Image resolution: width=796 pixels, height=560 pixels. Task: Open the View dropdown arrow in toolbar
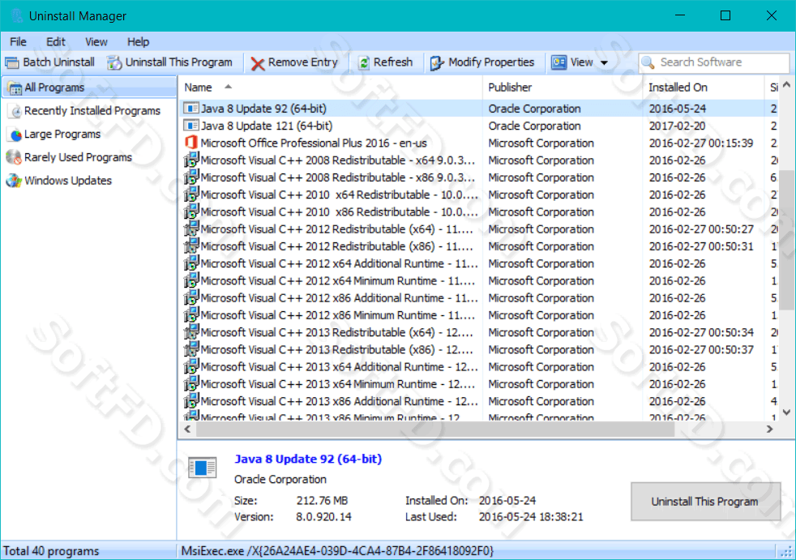(604, 63)
